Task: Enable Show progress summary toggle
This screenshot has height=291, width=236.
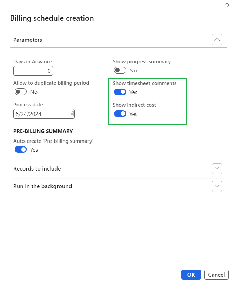Action: [x=120, y=70]
